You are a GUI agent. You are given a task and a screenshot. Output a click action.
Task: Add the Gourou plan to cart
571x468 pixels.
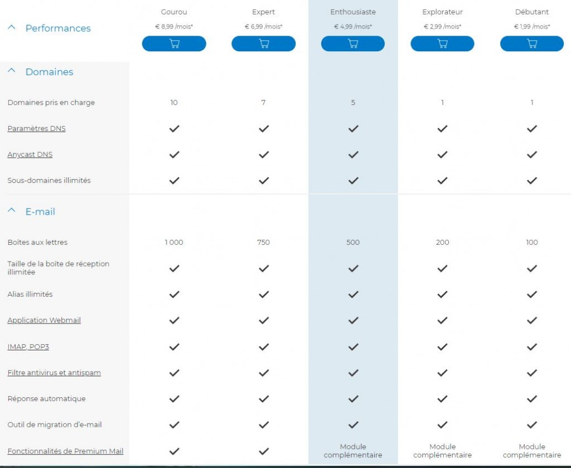click(x=174, y=44)
